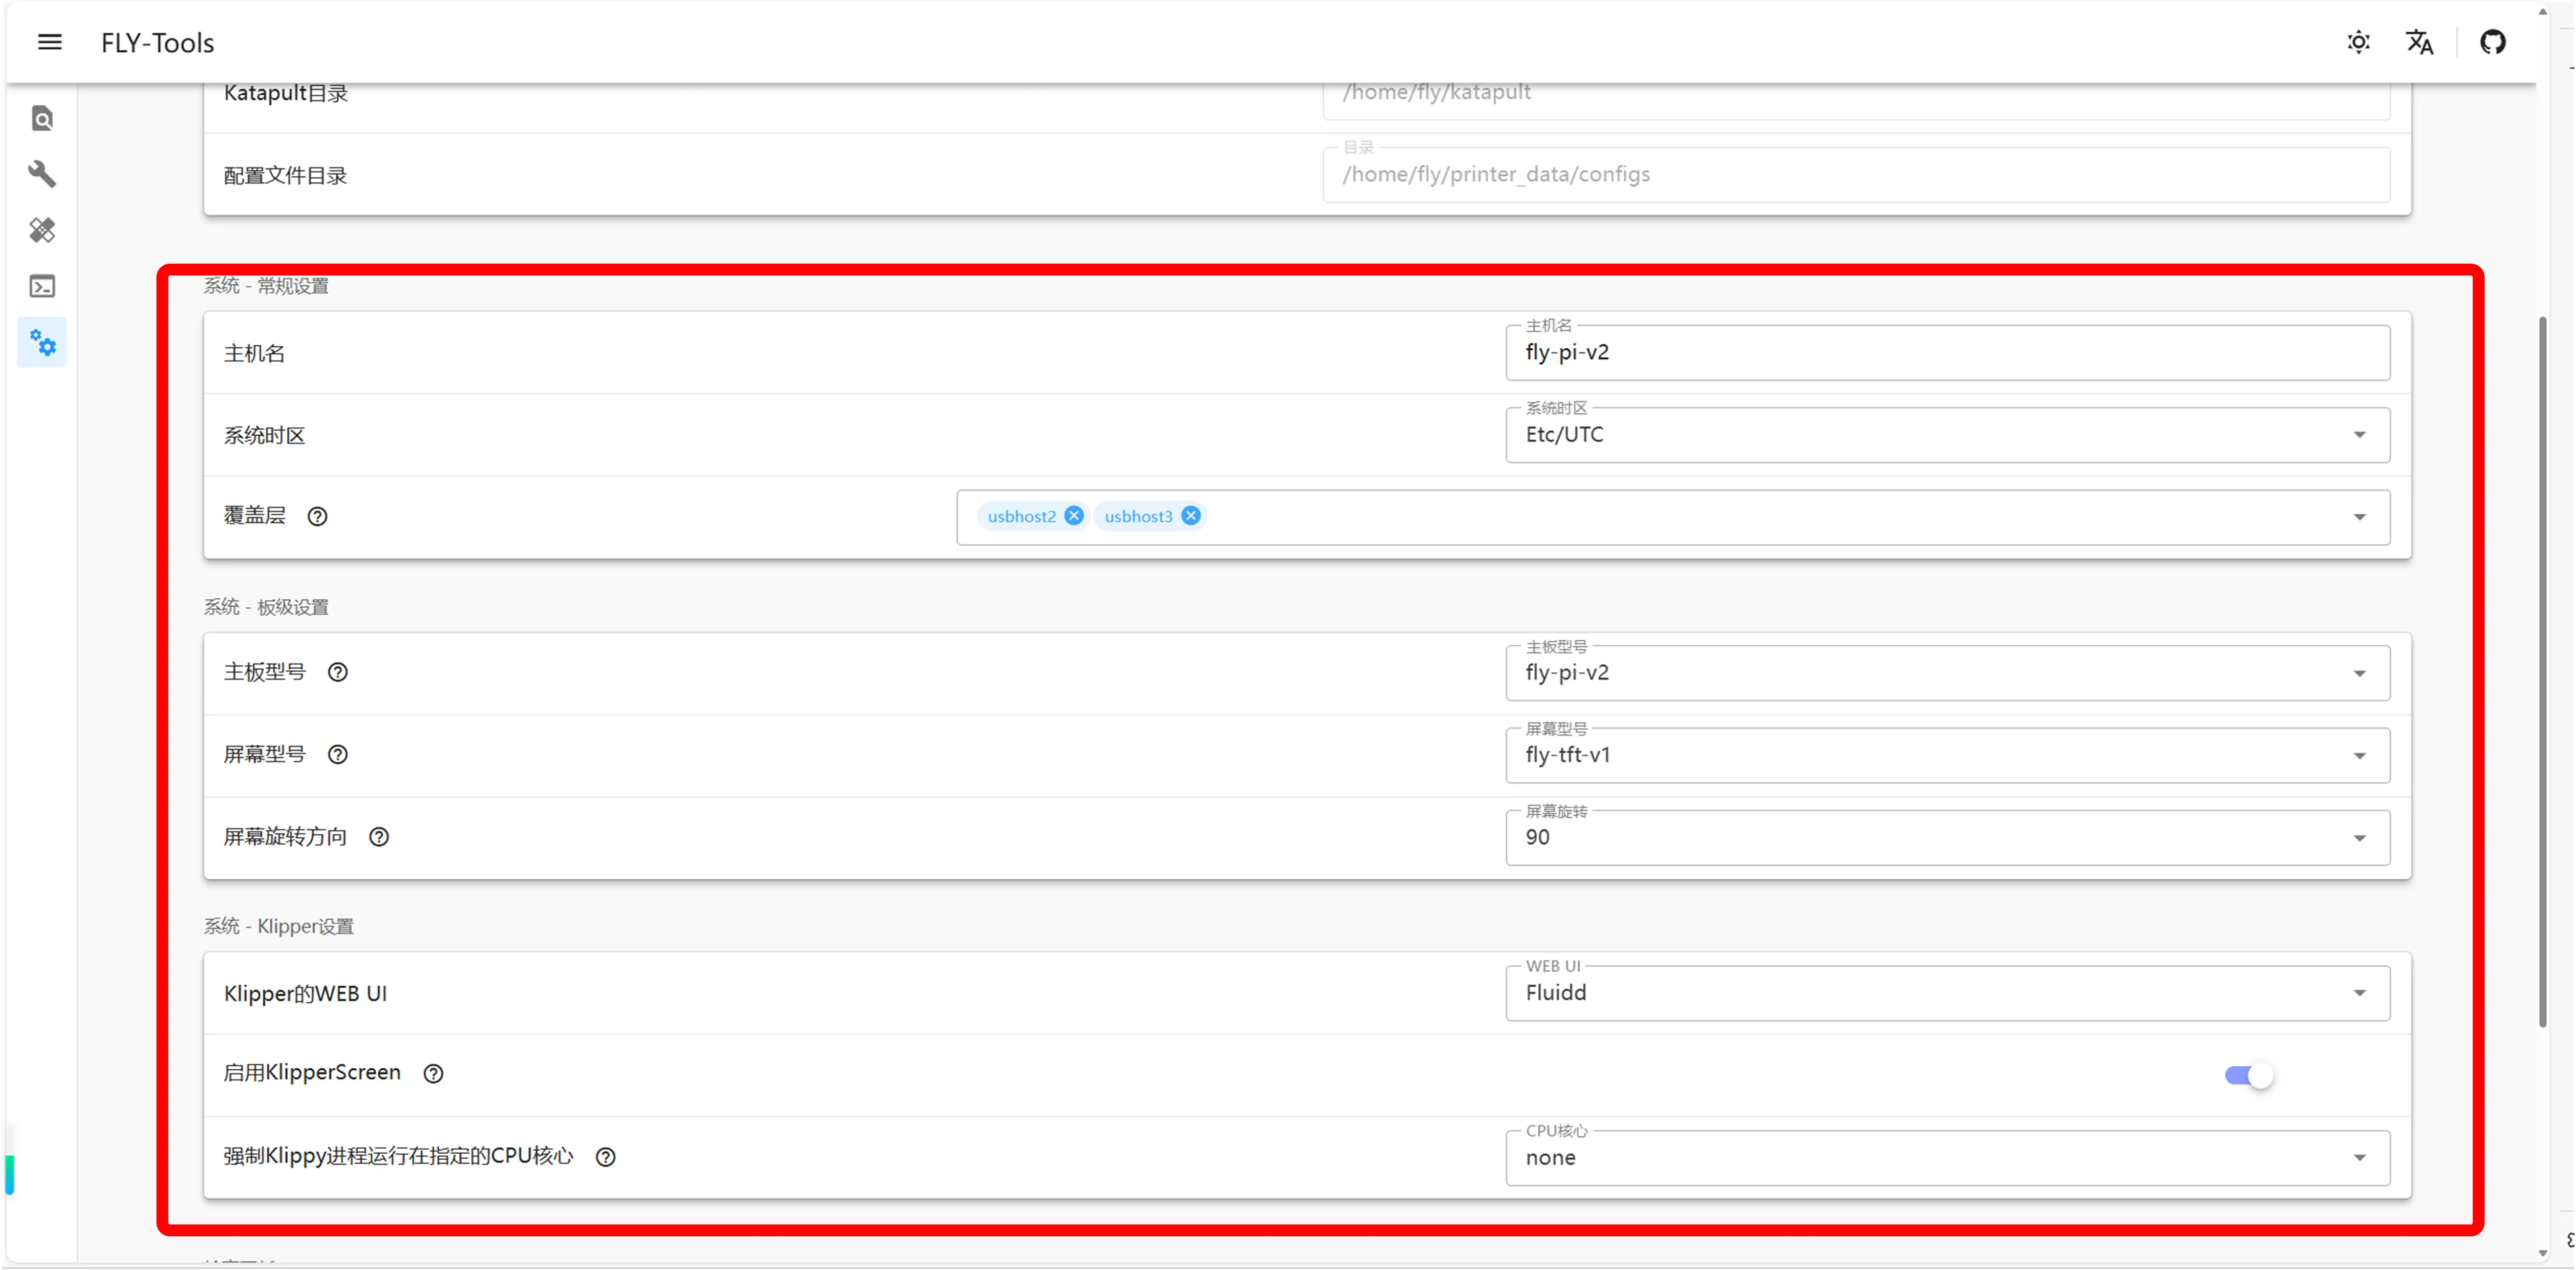Select the wrench tools sidebar icon
Viewport: 2576px width, 1270px height.
(x=42, y=174)
